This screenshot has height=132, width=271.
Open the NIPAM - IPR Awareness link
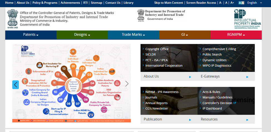click(x=162, y=92)
